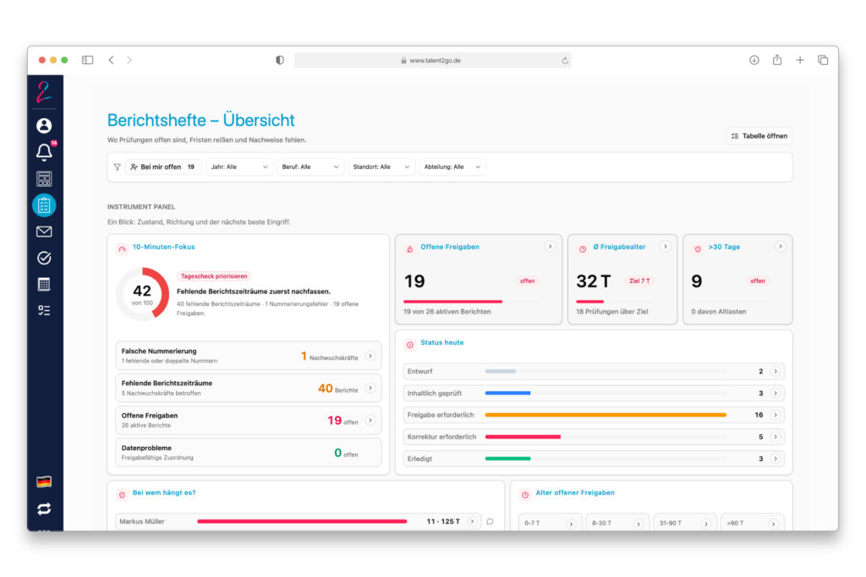Click the browser share icon

(x=777, y=60)
